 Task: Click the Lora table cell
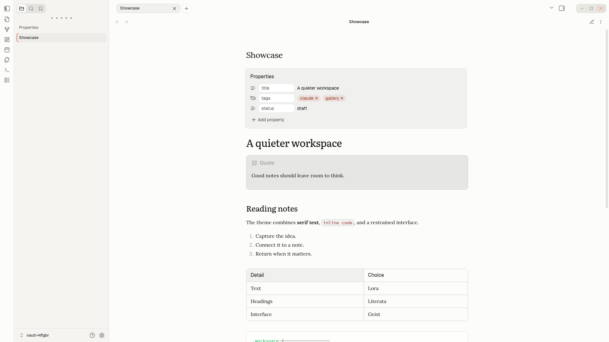pos(416,288)
